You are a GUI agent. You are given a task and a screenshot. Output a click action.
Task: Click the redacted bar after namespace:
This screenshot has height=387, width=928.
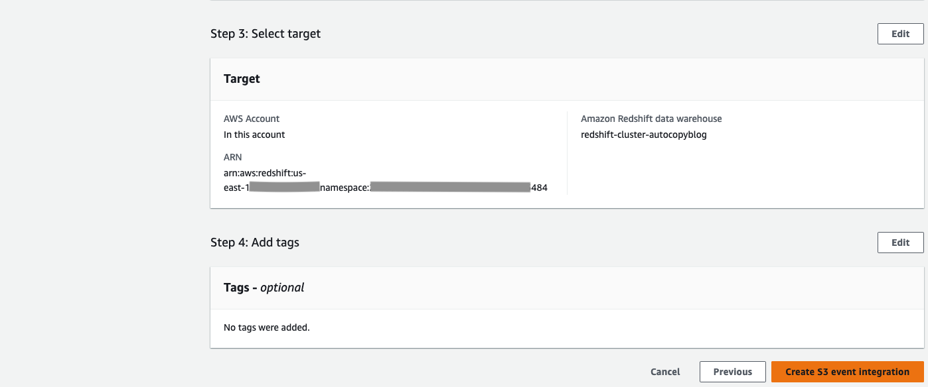pos(450,188)
